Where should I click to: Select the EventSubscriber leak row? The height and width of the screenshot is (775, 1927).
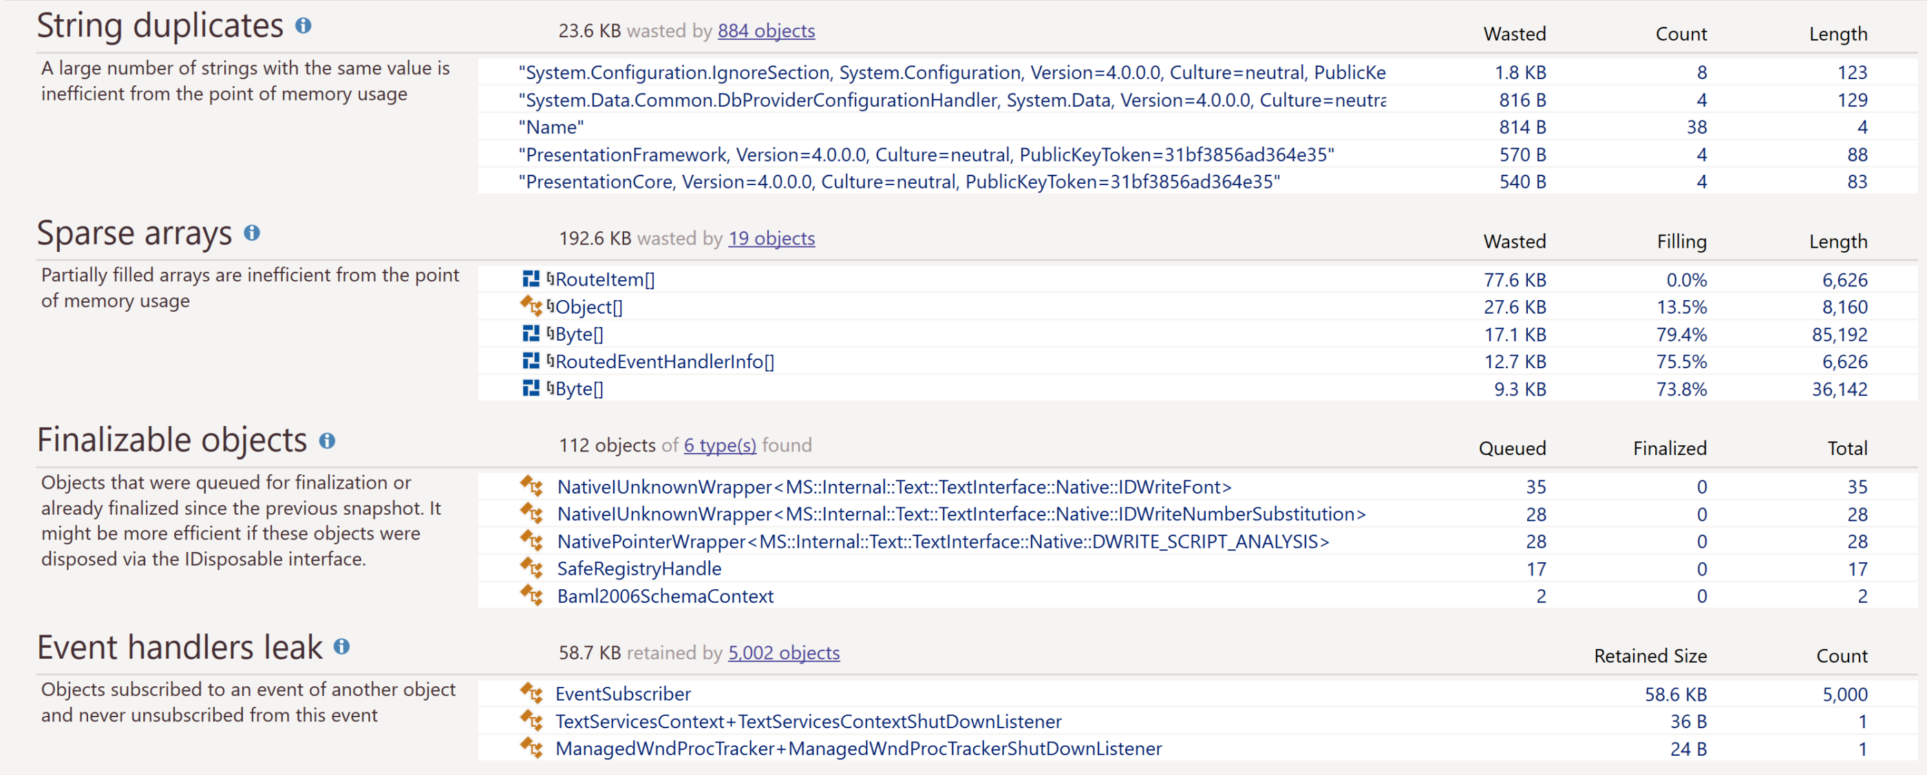point(1197,694)
